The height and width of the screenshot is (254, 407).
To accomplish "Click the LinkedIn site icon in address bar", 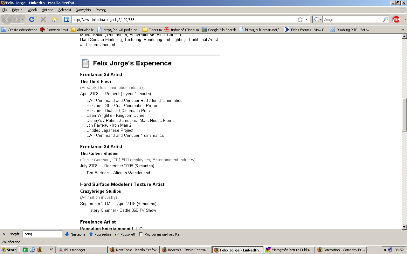I will pos(67,19).
